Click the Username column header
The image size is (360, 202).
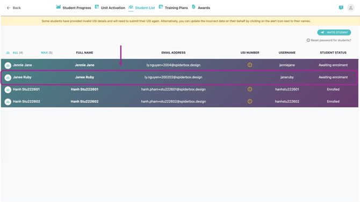(287, 53)
